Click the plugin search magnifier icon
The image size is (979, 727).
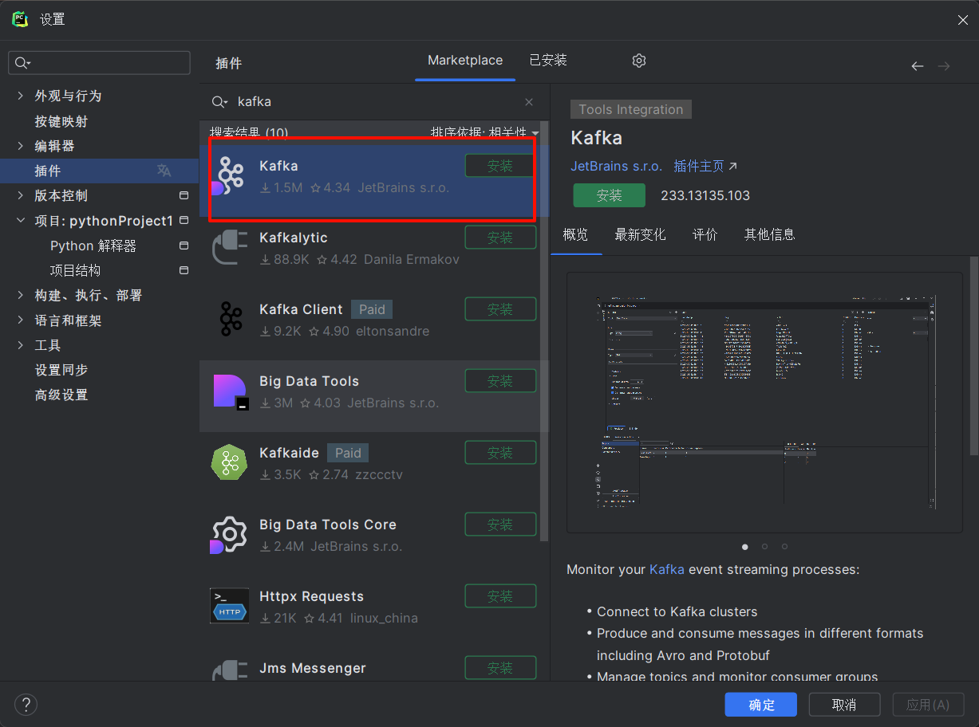pyautogui.click(x=219, y=102)
